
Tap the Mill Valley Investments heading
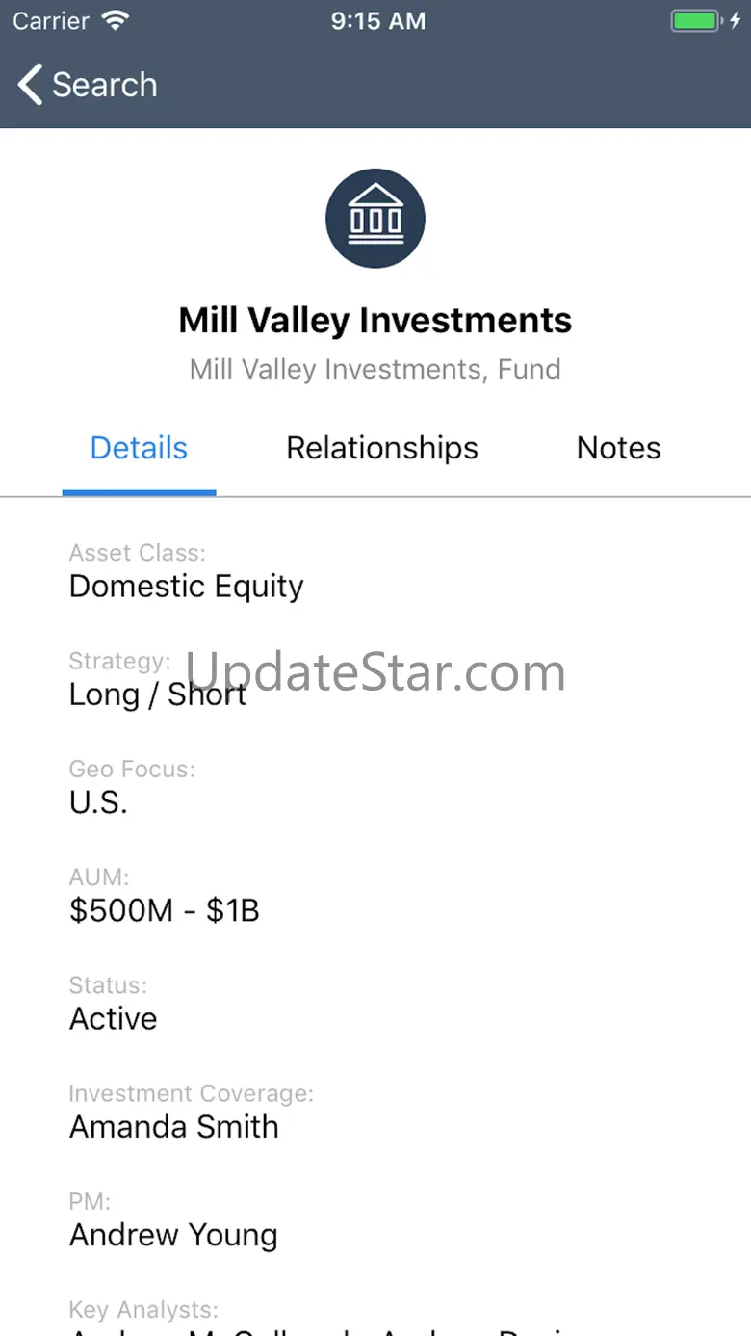(375, 321)
